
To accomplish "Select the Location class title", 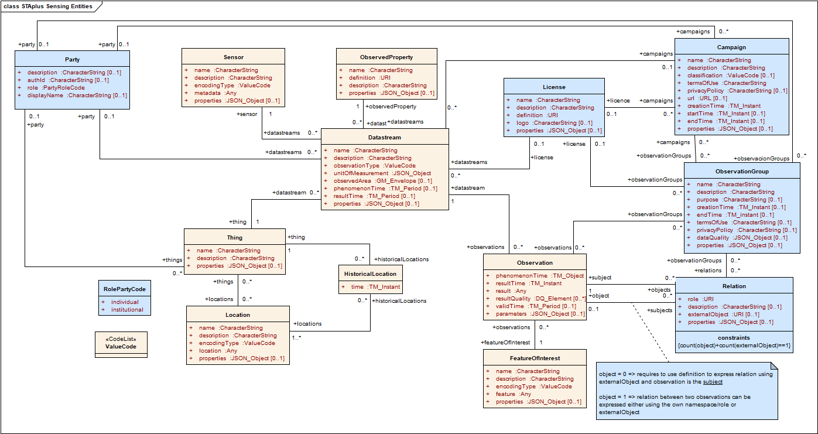I will tap(238, 315).
